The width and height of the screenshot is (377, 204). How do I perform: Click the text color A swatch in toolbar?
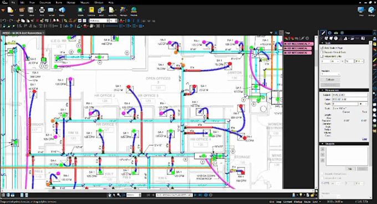click(x=121, y=21)
